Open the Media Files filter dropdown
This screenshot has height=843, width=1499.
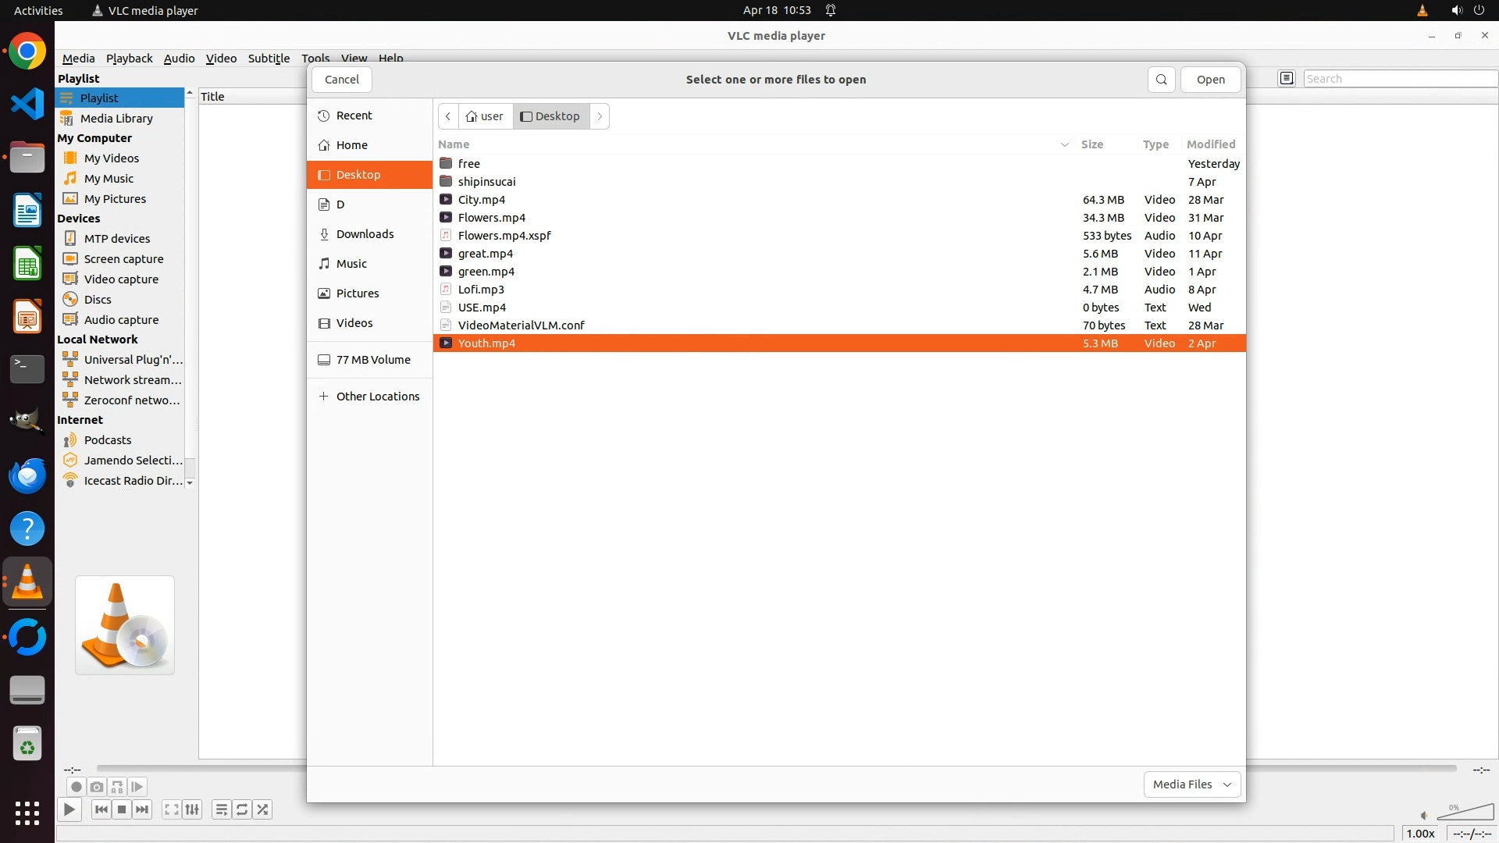(x=1191, y=784)
